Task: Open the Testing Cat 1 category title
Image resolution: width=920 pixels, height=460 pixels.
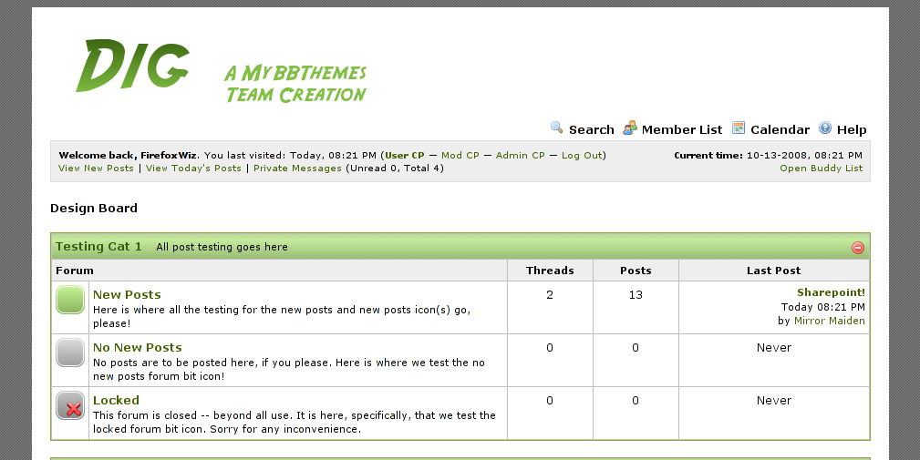Action: point(98,247)
